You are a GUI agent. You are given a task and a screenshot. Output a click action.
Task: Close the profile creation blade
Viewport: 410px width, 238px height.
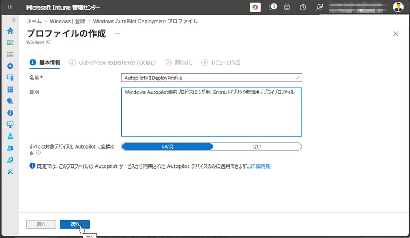click(x=395, y=34)
